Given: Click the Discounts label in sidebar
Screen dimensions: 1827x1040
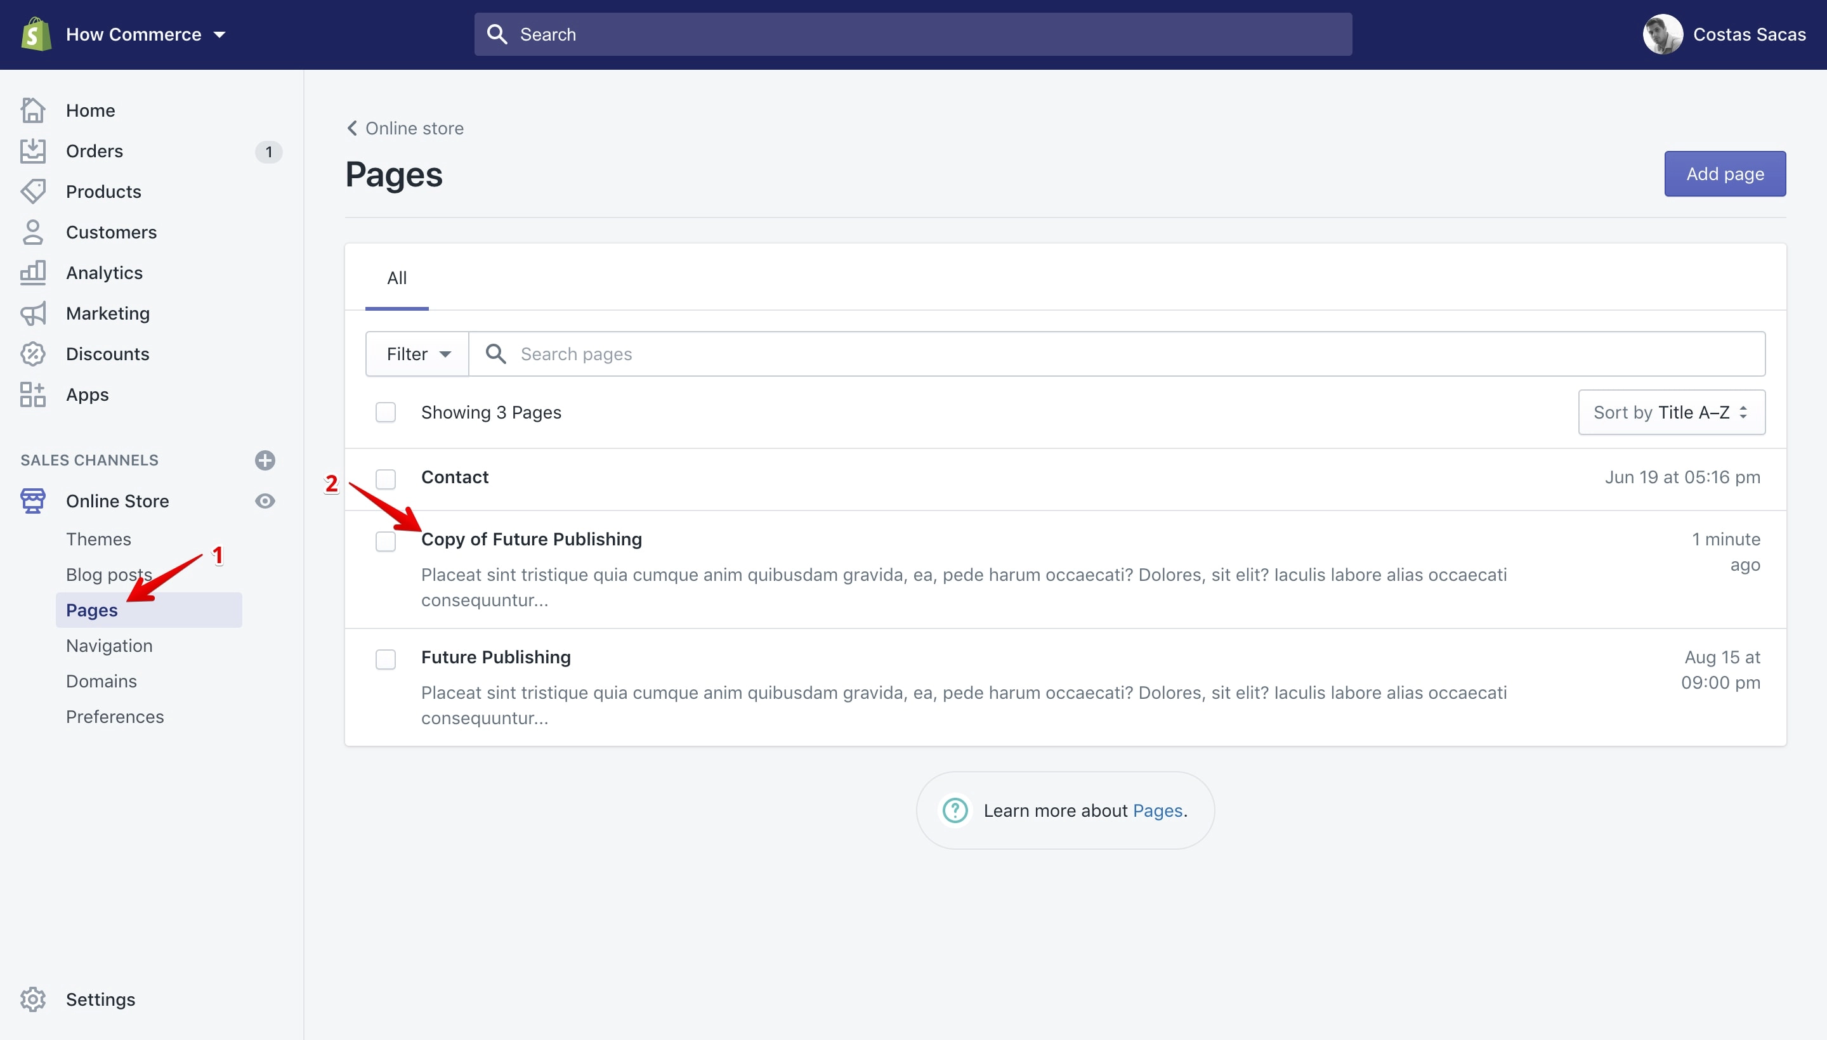Looking at the screenshot, I should [108, 354].
